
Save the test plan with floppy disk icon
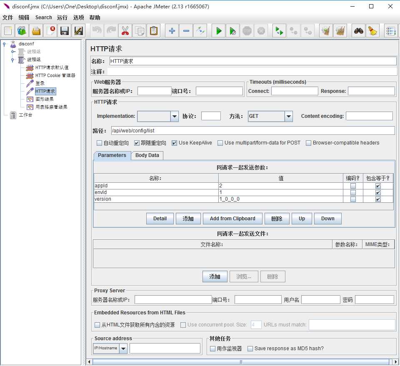pos(65,31)
